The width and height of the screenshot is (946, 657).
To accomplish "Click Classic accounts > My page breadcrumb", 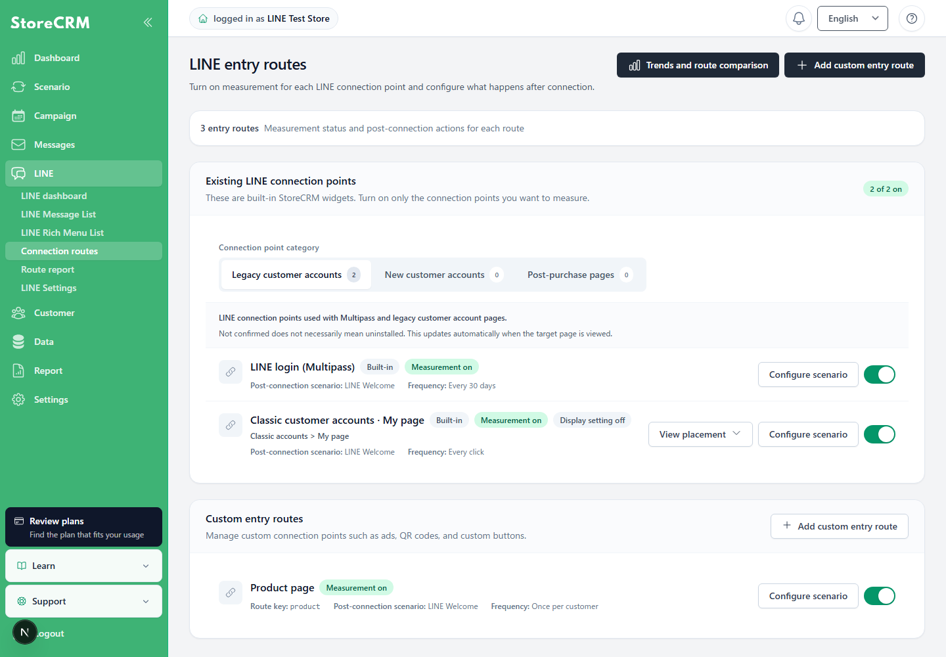I will [300, 436].
